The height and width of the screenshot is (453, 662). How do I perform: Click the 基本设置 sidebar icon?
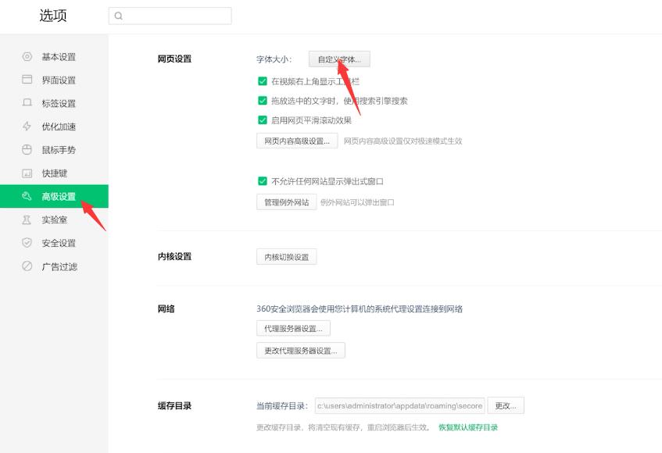tap(27, 56)
